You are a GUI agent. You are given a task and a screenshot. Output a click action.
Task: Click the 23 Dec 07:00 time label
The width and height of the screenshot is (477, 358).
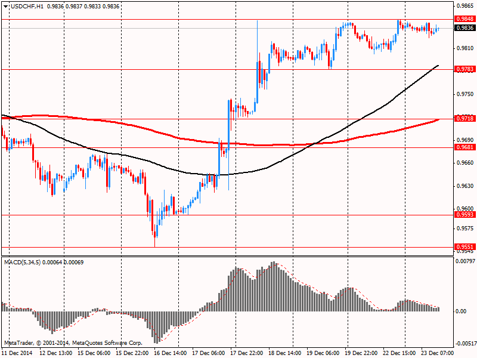pos(437,353)
